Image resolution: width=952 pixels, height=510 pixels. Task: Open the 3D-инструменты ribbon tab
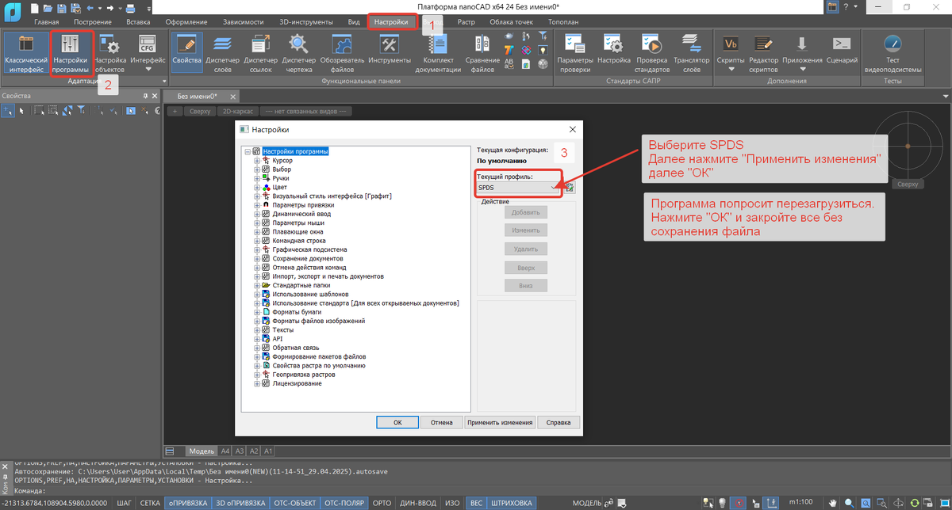point(306,22)
